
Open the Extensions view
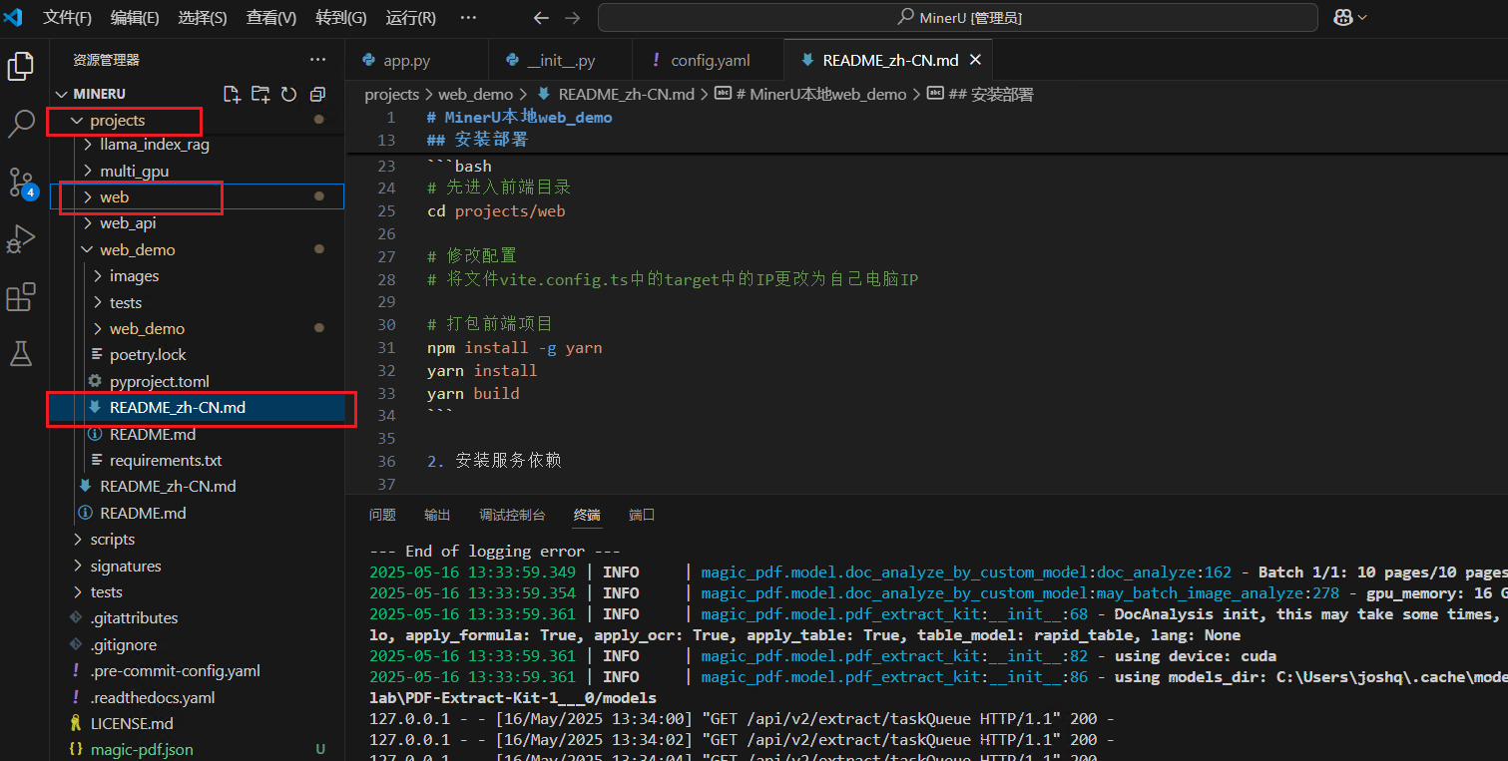(x=21, y=297)
